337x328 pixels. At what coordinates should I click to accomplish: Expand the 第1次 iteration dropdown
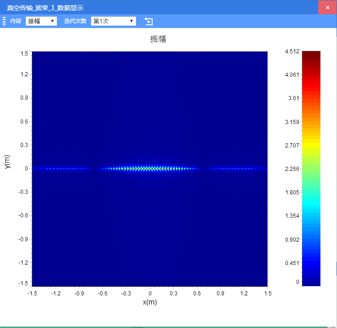114,21
